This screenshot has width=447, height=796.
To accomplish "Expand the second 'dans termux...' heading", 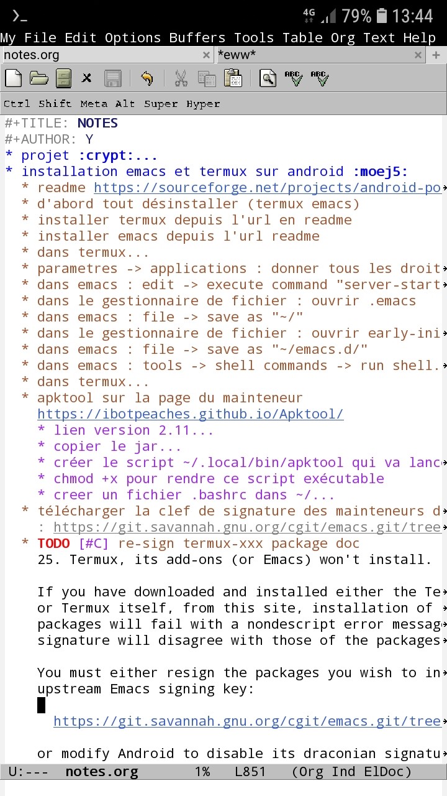I will click(85, 382).
